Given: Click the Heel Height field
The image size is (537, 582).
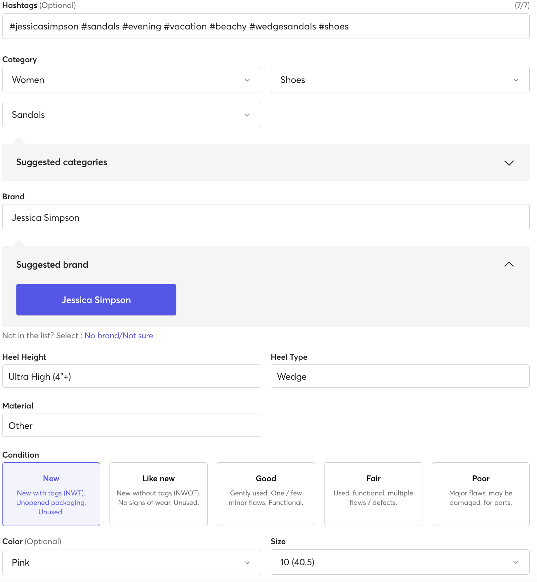Looking at the screenshot, I should tap(131, 376).
